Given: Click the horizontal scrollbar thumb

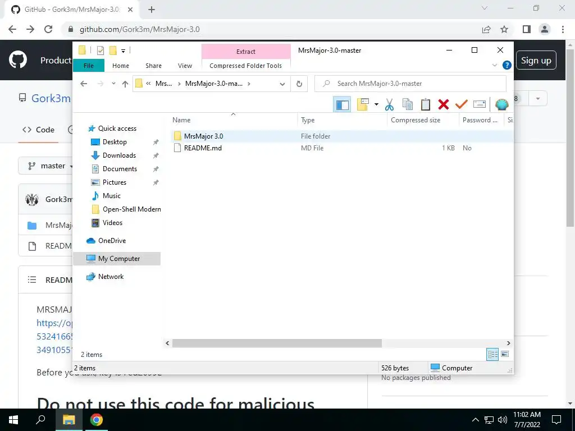Looking at the screenshot, I should click(277, 343).
